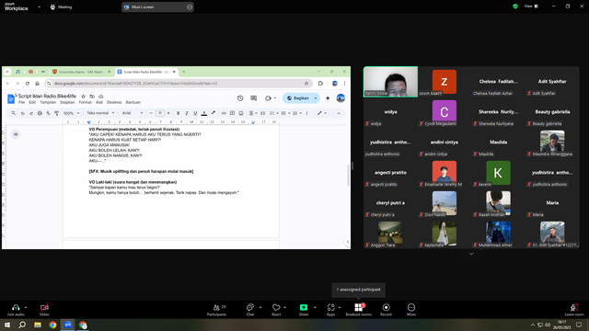
Task: Show more participants with gallery down chevron
Action: point(471,254)
